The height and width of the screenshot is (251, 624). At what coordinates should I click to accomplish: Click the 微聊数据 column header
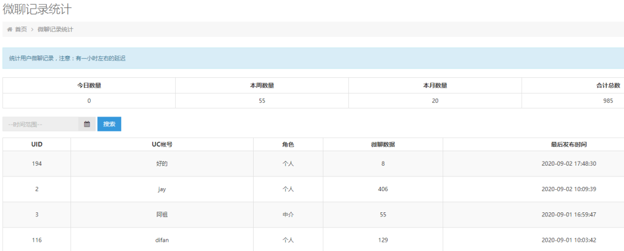click(383, 145)
